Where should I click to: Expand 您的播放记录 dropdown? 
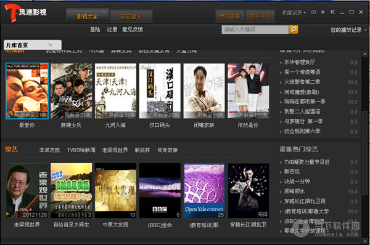(x=349, y=30)
